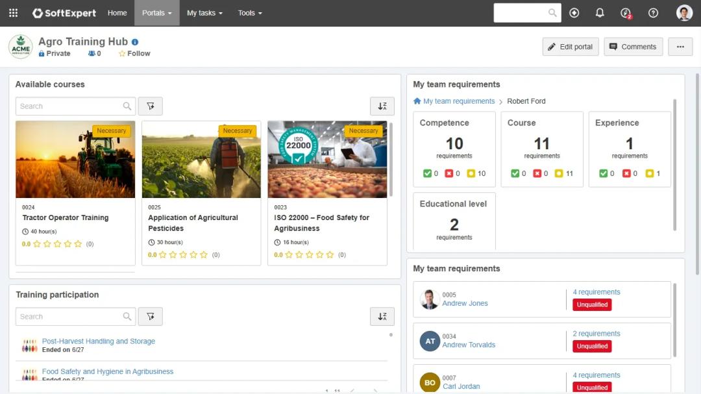This screenshot has width=701, height=394.
Task: Expand the Tools menu
Action: [250, 13]
